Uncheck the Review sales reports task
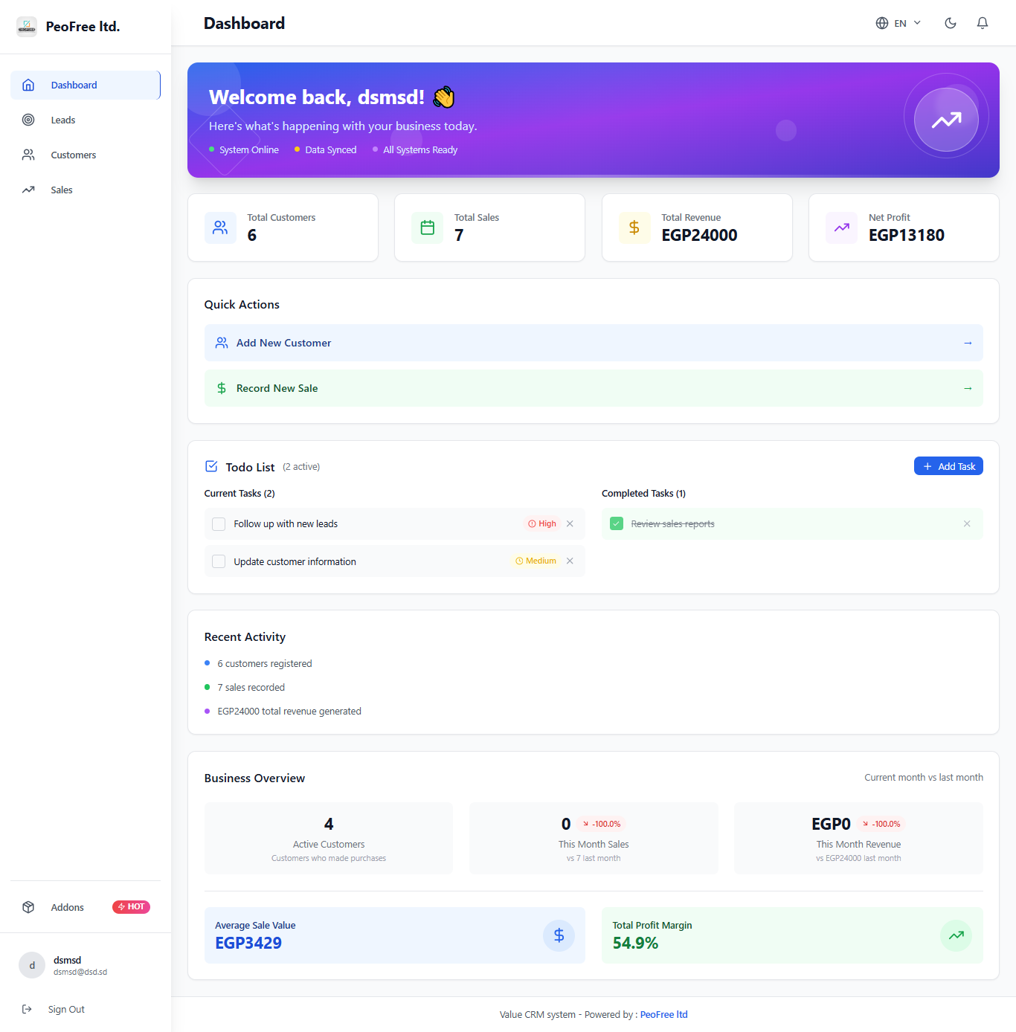The width and height of the screenshot is (1016, 1032). (x=617, y=524)
